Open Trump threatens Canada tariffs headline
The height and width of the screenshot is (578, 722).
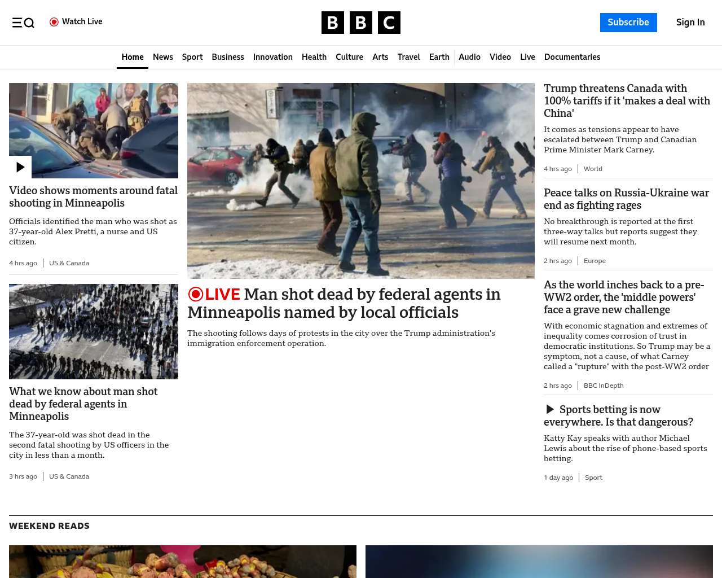pos(627,100)
